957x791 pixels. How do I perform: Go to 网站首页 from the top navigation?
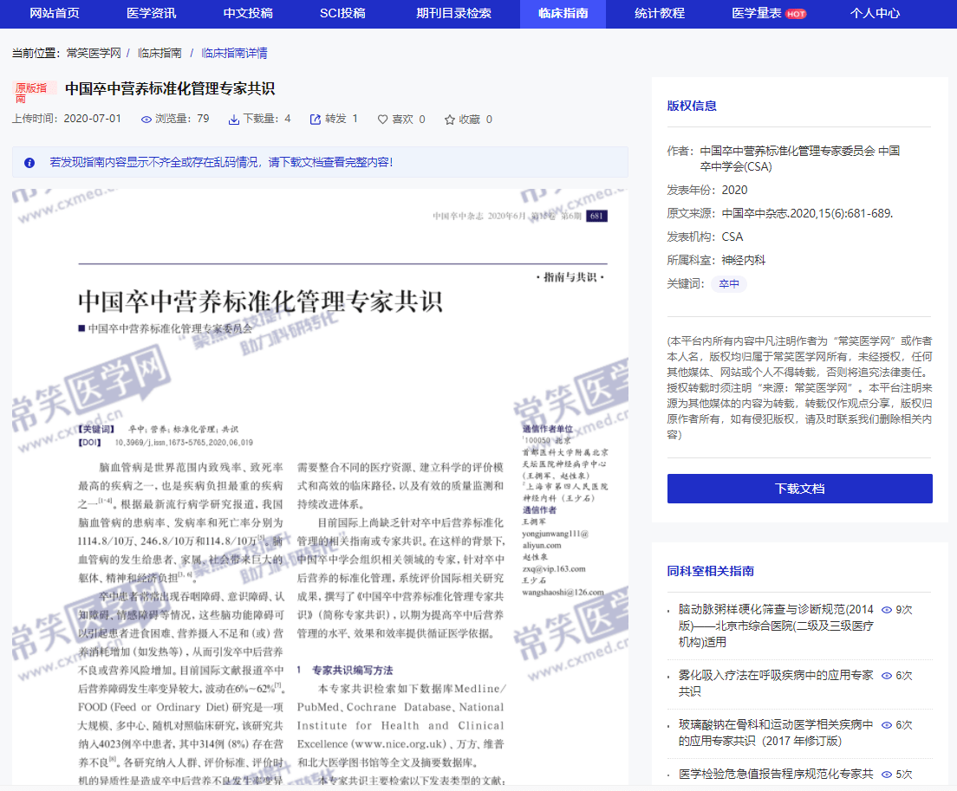coord(51,15)
